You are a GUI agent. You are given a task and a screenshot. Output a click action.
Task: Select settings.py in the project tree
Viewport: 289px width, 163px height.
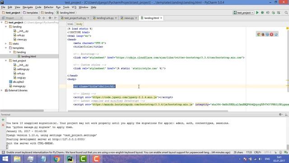click(x=23, y=69)
